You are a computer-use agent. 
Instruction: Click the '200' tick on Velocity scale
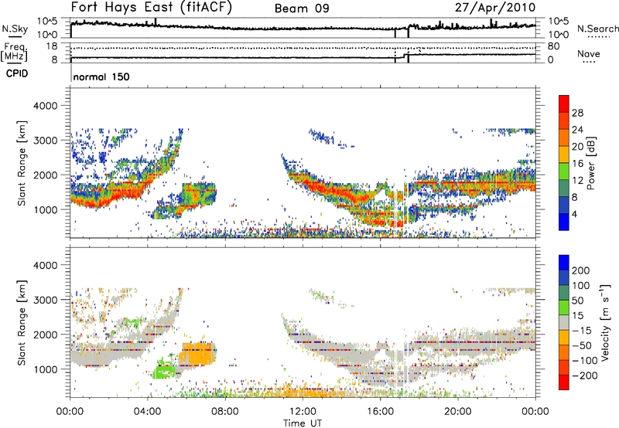point(581,270)
